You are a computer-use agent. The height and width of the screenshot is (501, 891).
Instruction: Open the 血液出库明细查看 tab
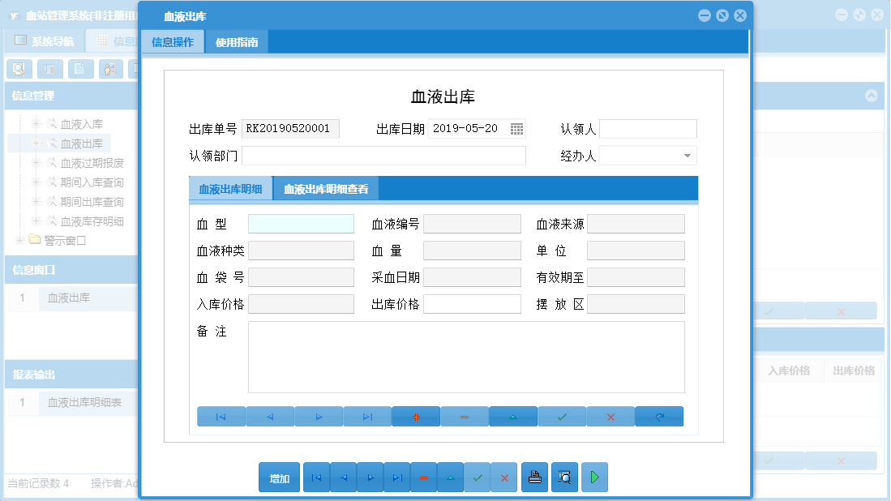coord(326,186)
